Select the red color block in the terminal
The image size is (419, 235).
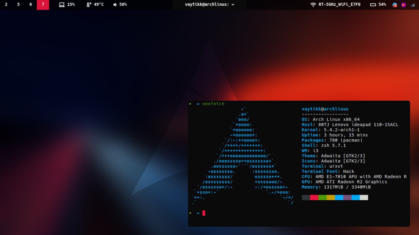coord(314,197)
